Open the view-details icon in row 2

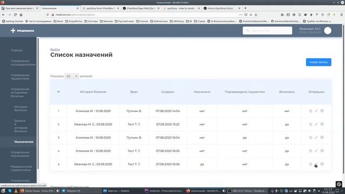tap(310, 124)
